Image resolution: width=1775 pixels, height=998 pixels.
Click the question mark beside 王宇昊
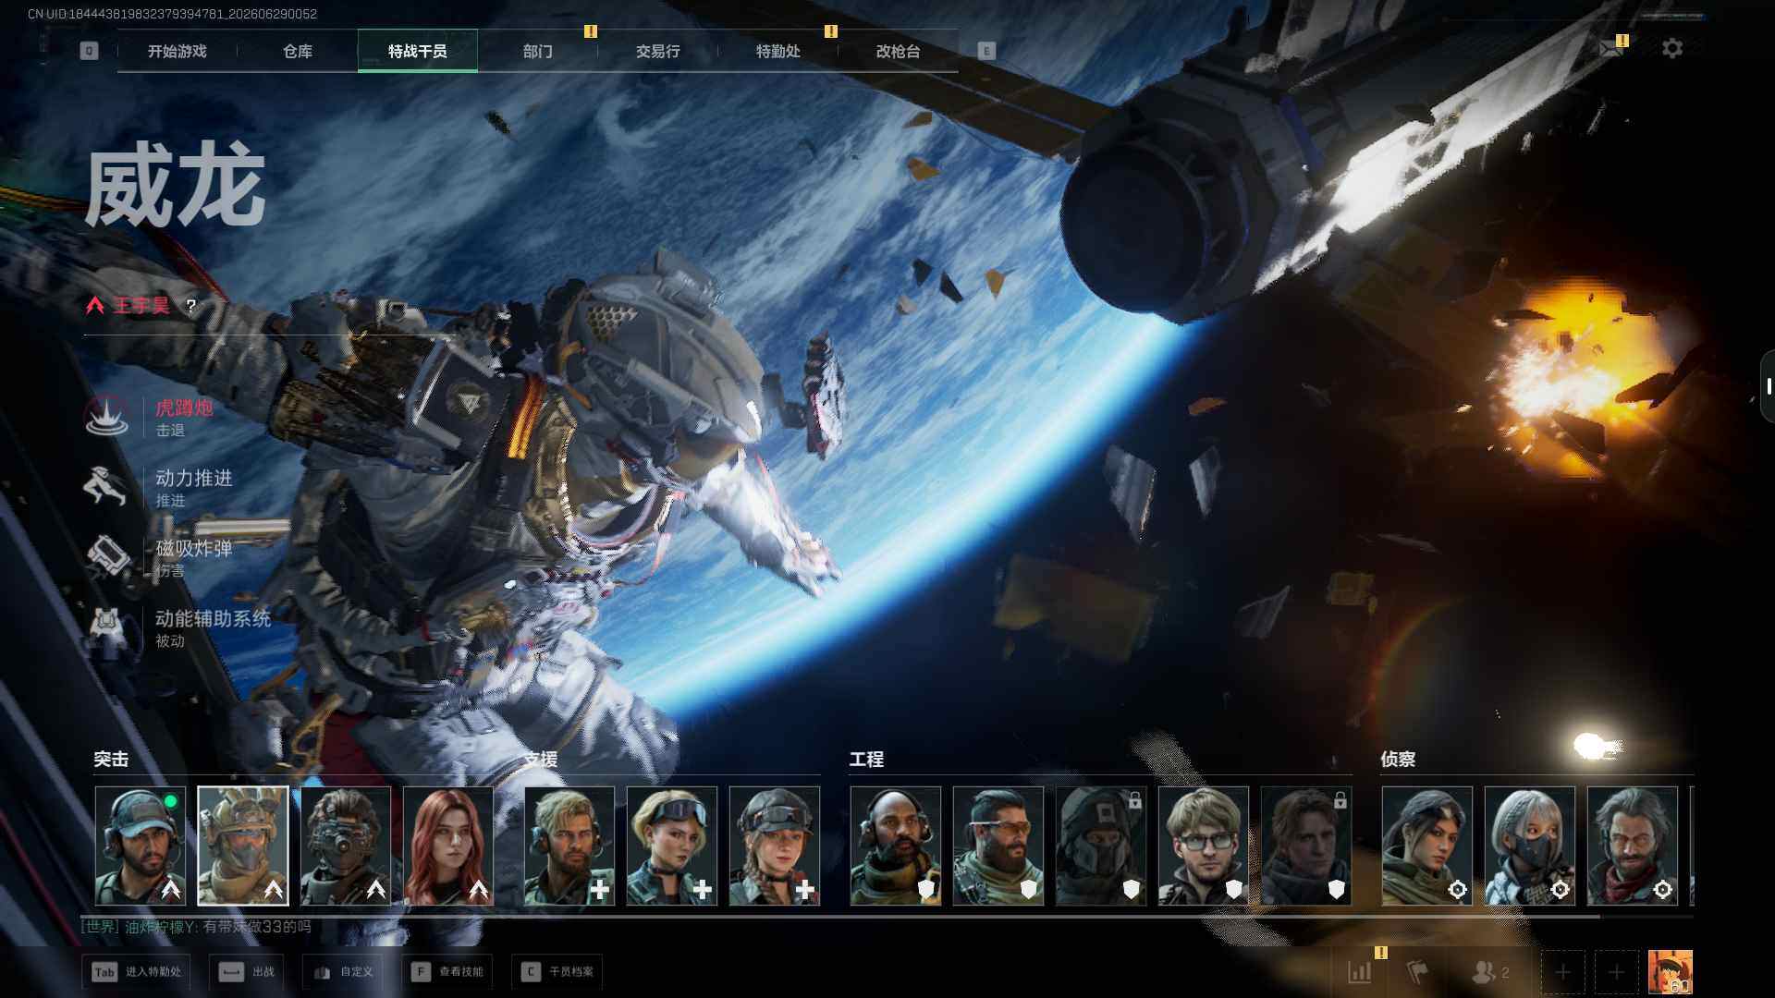pos(190,306)
